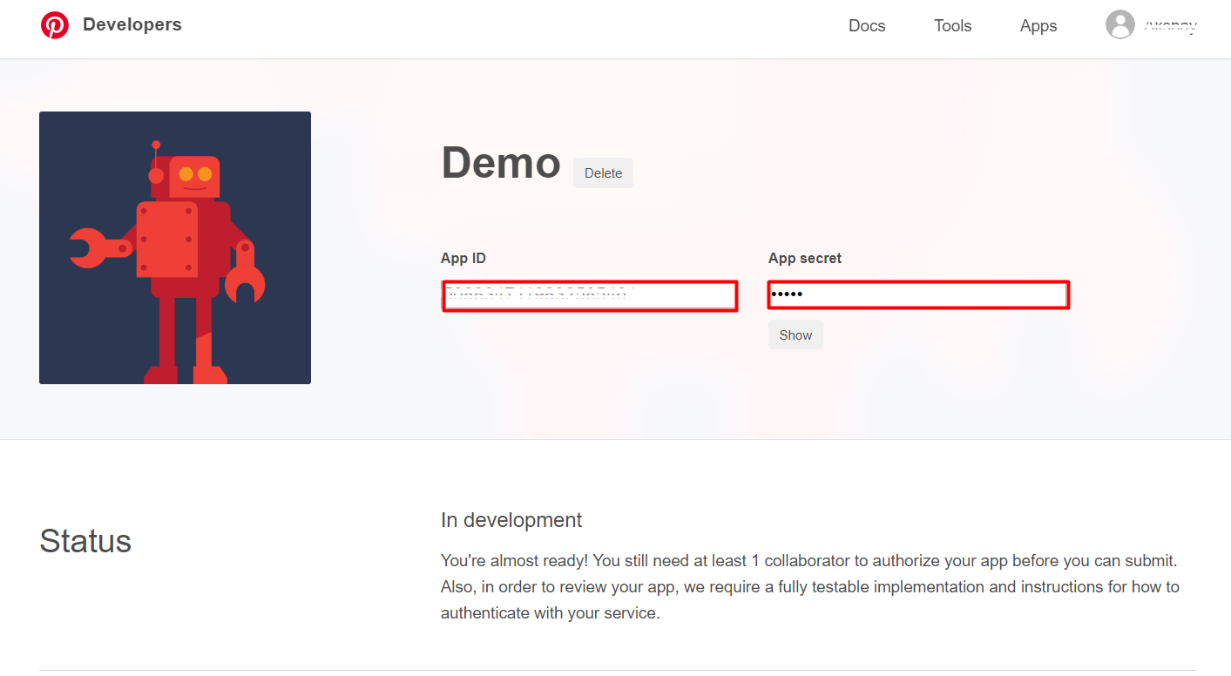Image resolution: width=1231 pixels, height=676 pixels.
Task: Click the account username beside the avatar
Action: click(x=1170, y=27)
